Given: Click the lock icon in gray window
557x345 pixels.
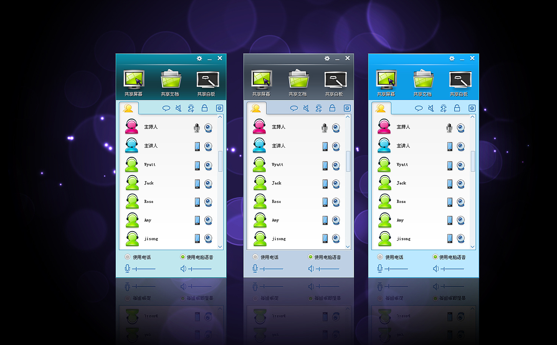Looking at the screenshot, I should [332, 108].
